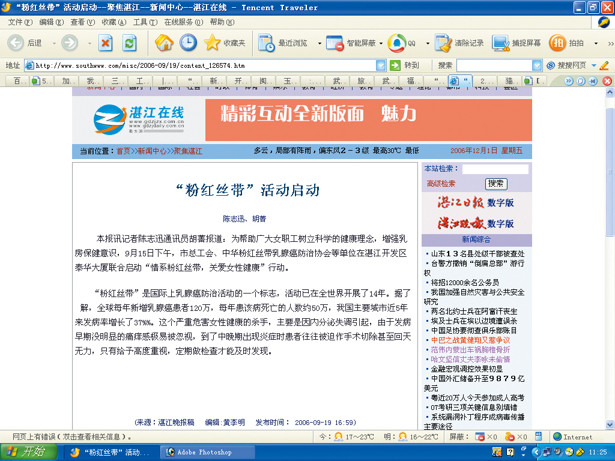Click the vertical scrollbar thumb of the page
This screenshot has height=461, width=615.
point(610,167)
